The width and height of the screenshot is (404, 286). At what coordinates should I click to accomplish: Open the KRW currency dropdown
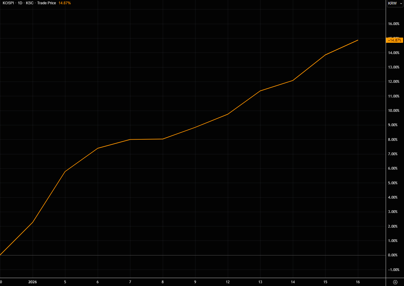click(x=395, y=3)
